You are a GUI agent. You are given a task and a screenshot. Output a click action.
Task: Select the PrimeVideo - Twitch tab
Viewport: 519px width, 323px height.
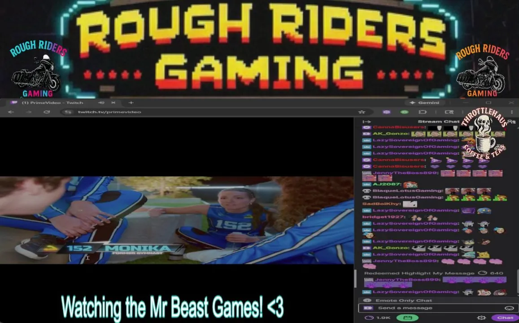63,103
